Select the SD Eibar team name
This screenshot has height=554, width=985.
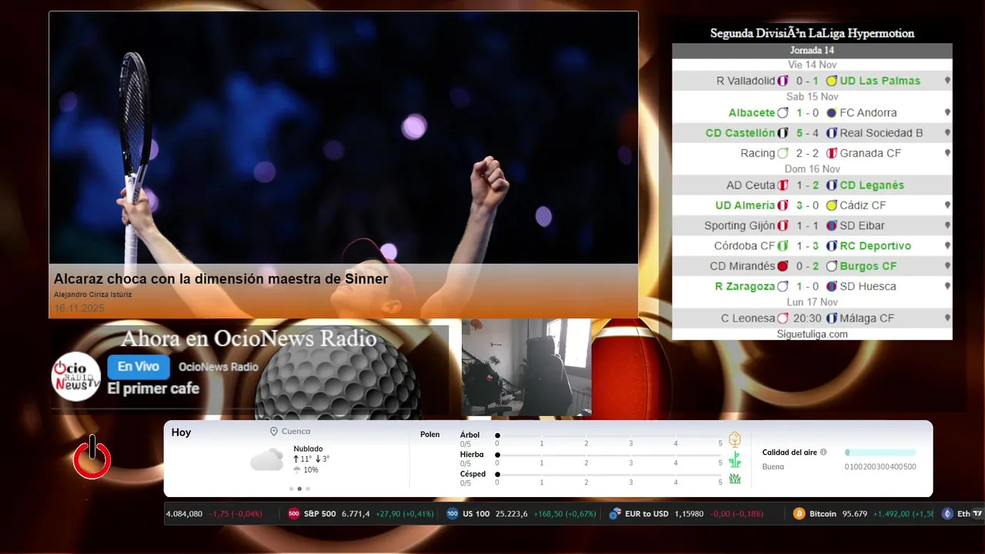pos(862,225)
